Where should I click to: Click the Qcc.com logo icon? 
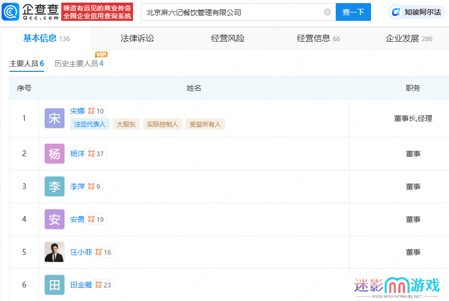point(10,12)
